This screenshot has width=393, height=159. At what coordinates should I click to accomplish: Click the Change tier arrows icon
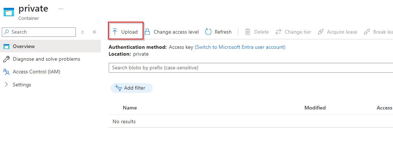pos(278,32)
